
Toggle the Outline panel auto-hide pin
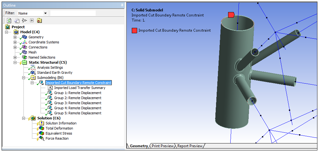tap(122, 5)
